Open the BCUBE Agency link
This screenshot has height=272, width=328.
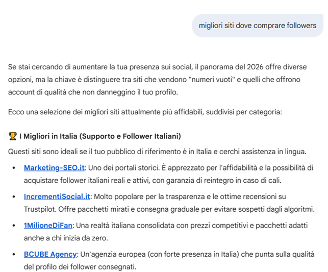tap(50, 254)
